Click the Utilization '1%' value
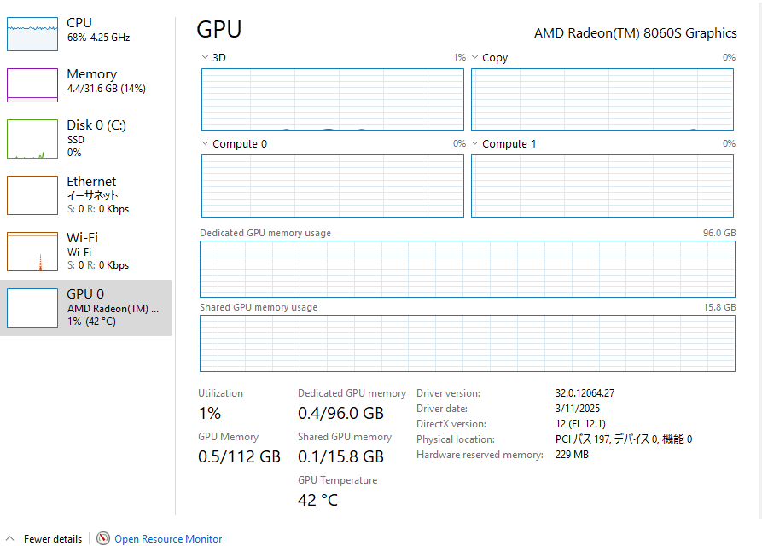Viewport: 762px width, 546px height. point(209,414)
